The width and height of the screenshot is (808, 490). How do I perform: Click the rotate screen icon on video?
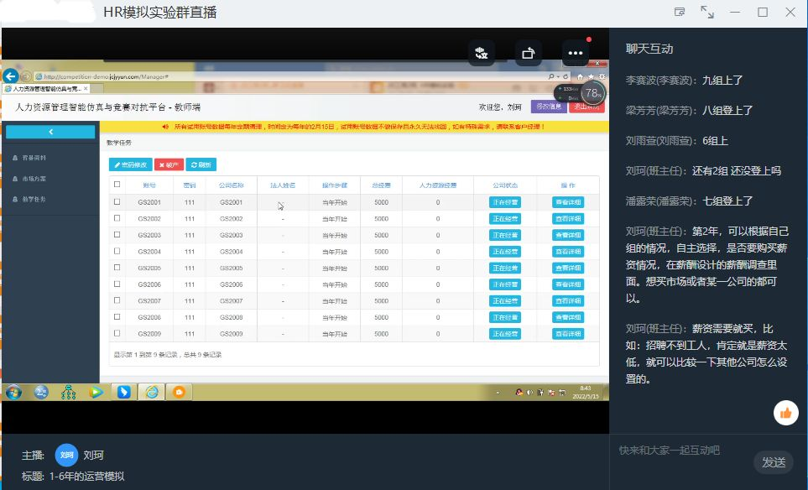click(x=529, y=52)
